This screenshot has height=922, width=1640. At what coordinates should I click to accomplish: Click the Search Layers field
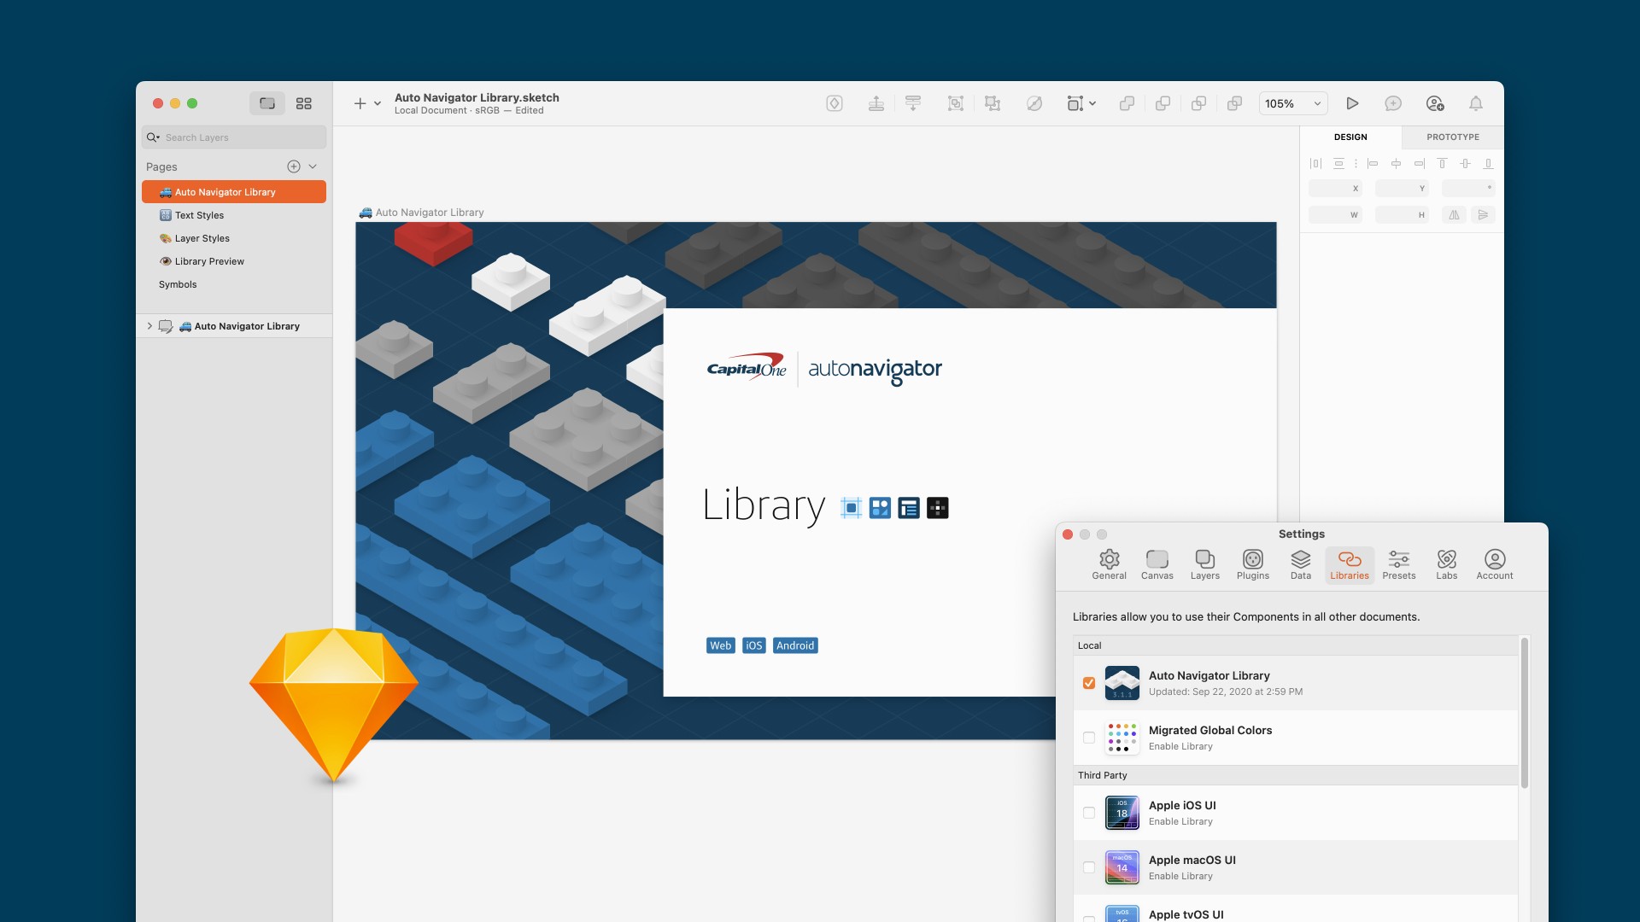tap(234, 137)
